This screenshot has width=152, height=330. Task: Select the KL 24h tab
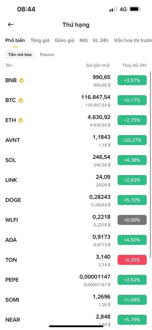click(x=101, y=40)
